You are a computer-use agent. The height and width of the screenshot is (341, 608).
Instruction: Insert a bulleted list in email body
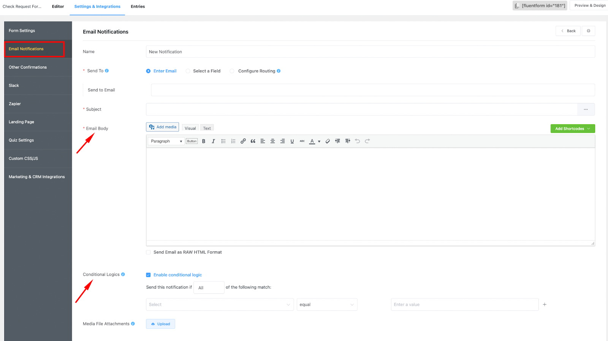tap(223, 141)
